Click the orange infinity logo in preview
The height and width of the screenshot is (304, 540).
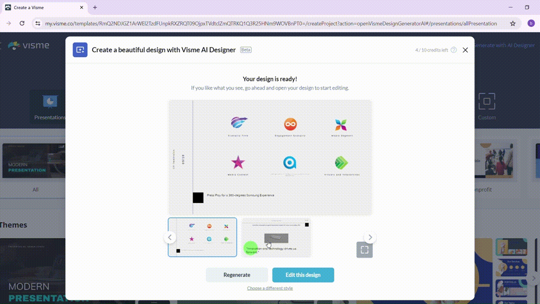point(290,124)
